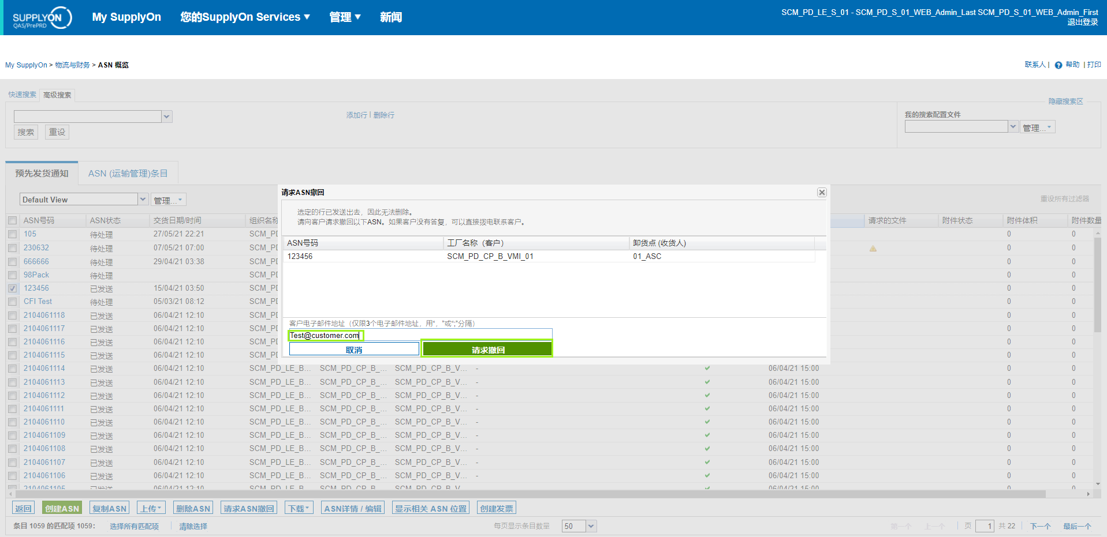Check the box for CFI Test
The image size is (1107, 537).
(x=12, y=302)
